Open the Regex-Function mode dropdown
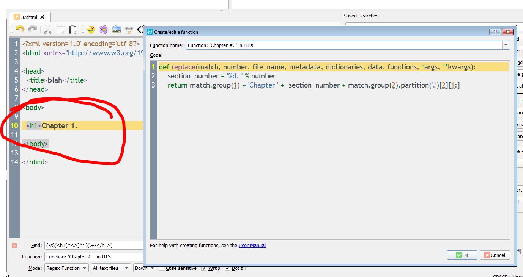The width and height of the screenshot is (523, 277). (66, 268)
